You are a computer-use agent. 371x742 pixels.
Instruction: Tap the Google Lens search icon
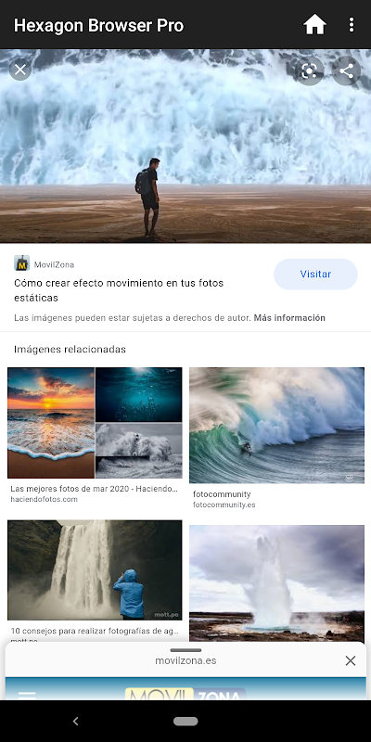coord(309,71)
